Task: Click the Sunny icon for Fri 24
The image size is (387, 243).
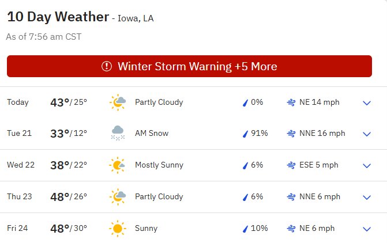Action: pos(118,229)
